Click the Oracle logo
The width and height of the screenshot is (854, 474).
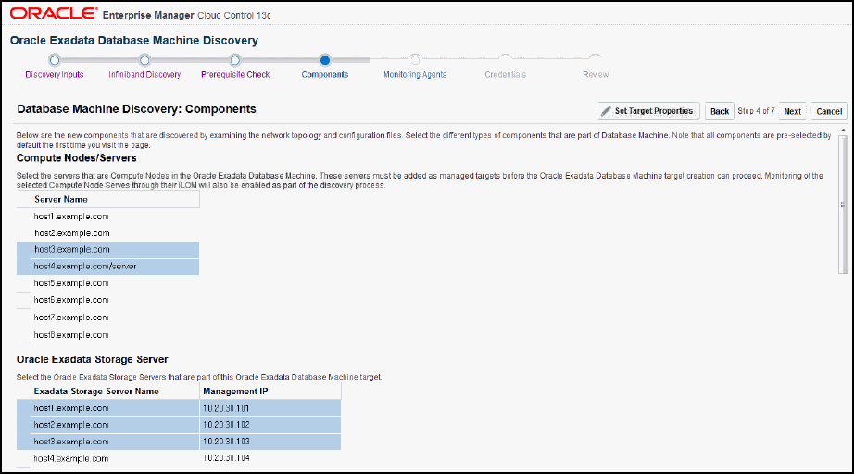pyautogui.click(x=54, y=14)
